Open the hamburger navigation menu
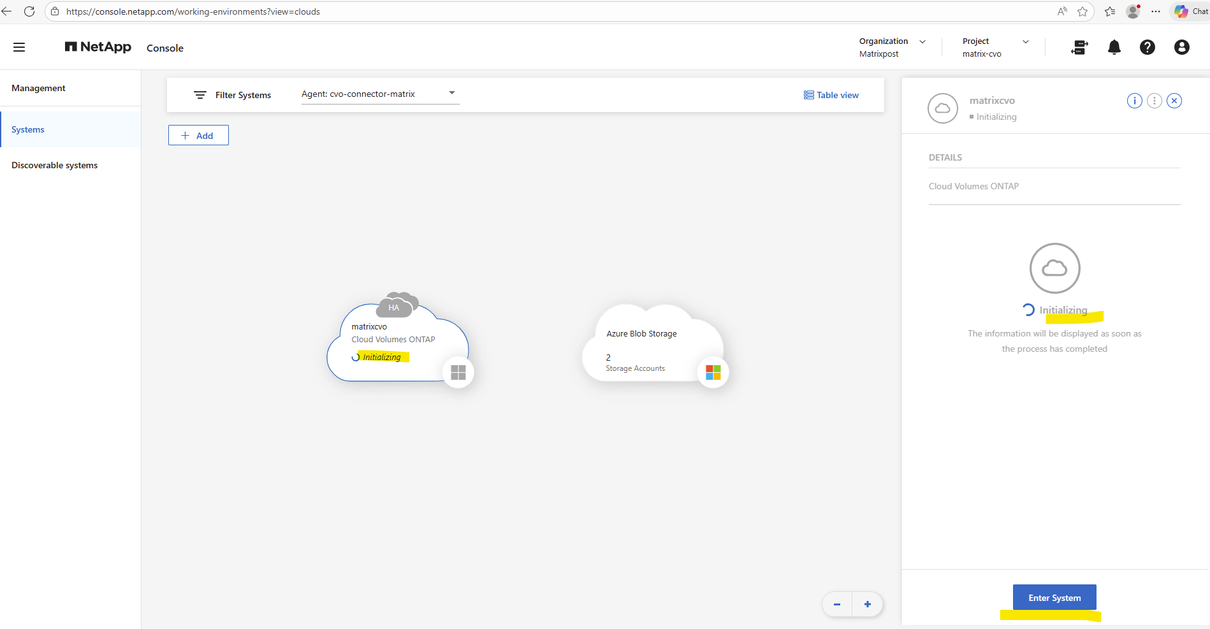Image resolution: width=1210 pixels, height=629 pixels. tap(19, 47)
